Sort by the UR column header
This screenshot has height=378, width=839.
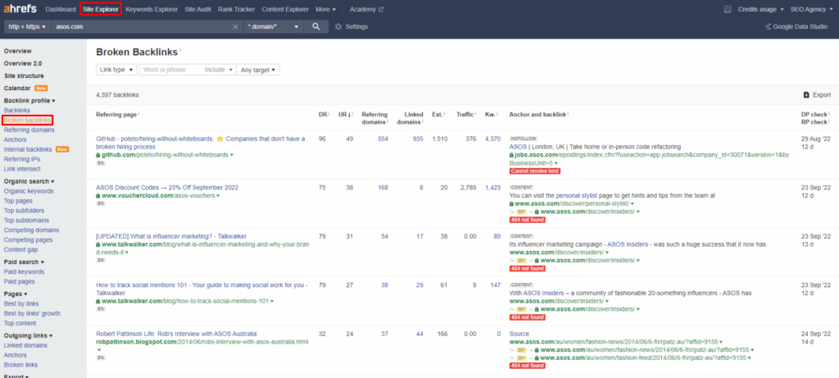(x=345, y=114)
